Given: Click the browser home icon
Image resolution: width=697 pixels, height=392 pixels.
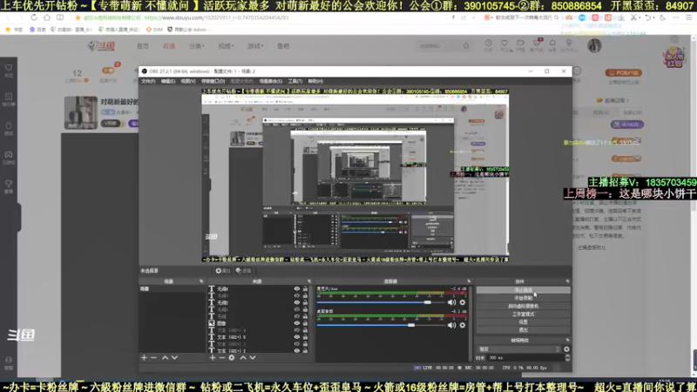Looking at the screenshot, I should click(47, 17).
